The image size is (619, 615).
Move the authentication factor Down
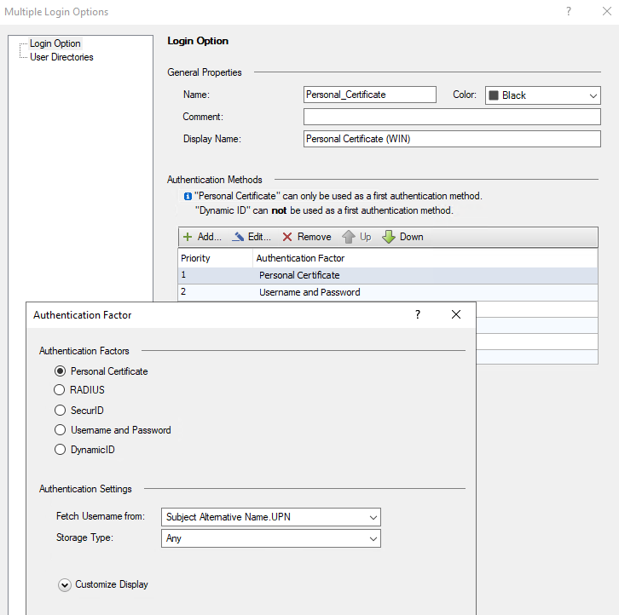click(x=402, y=237)
